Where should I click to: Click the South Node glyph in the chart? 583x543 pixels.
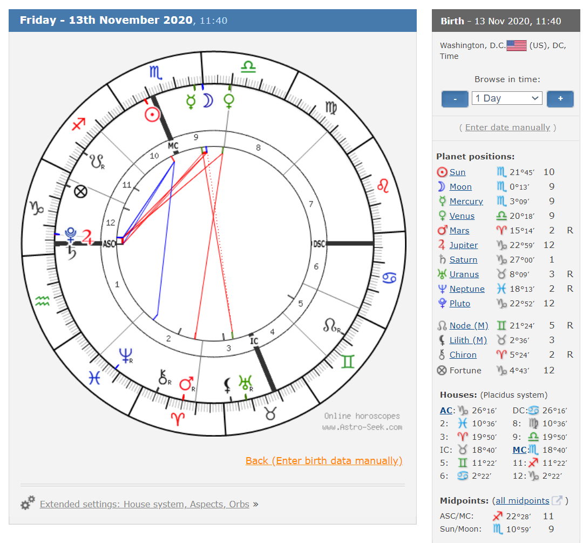(96, 162)
